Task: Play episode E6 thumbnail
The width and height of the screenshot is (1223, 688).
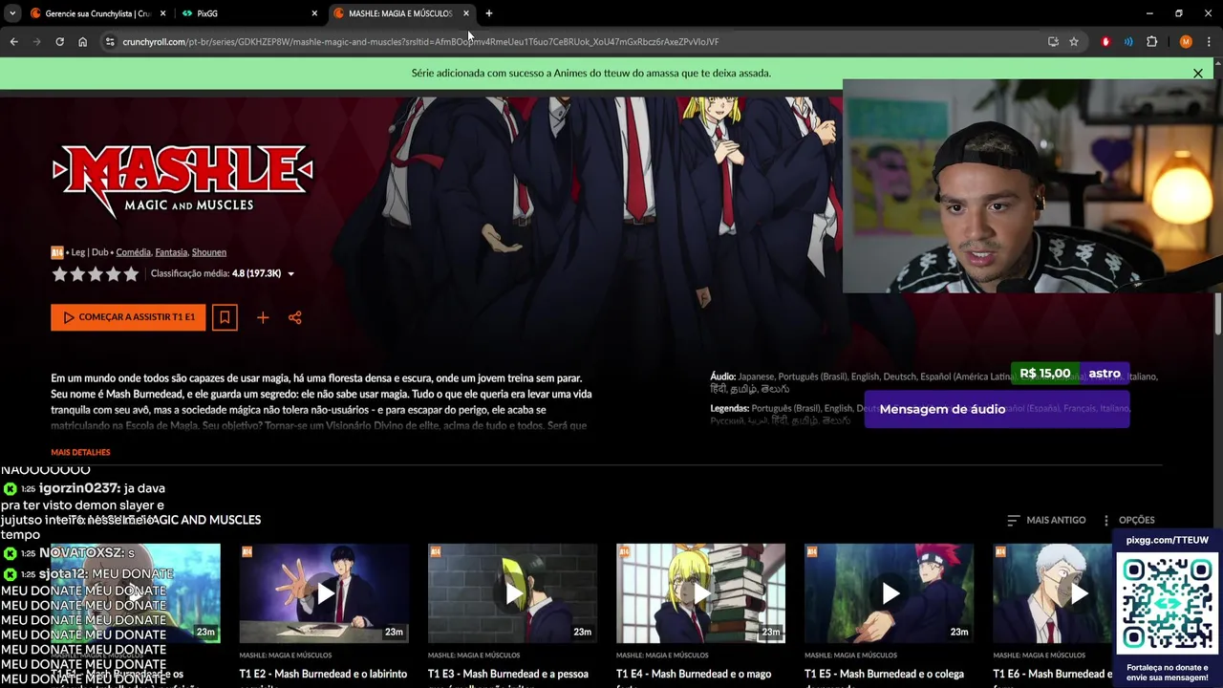Action: [1053, 593]
